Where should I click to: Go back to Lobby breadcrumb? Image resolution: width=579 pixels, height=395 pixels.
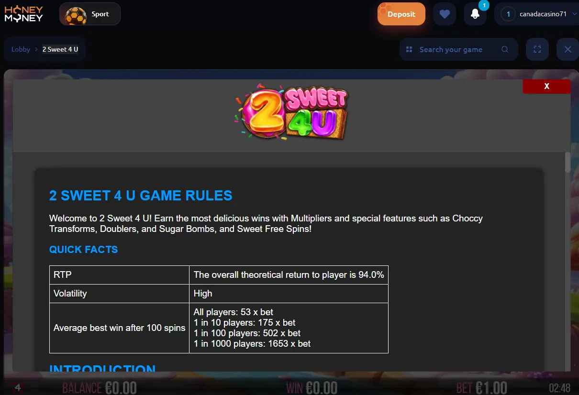(21, 49)
